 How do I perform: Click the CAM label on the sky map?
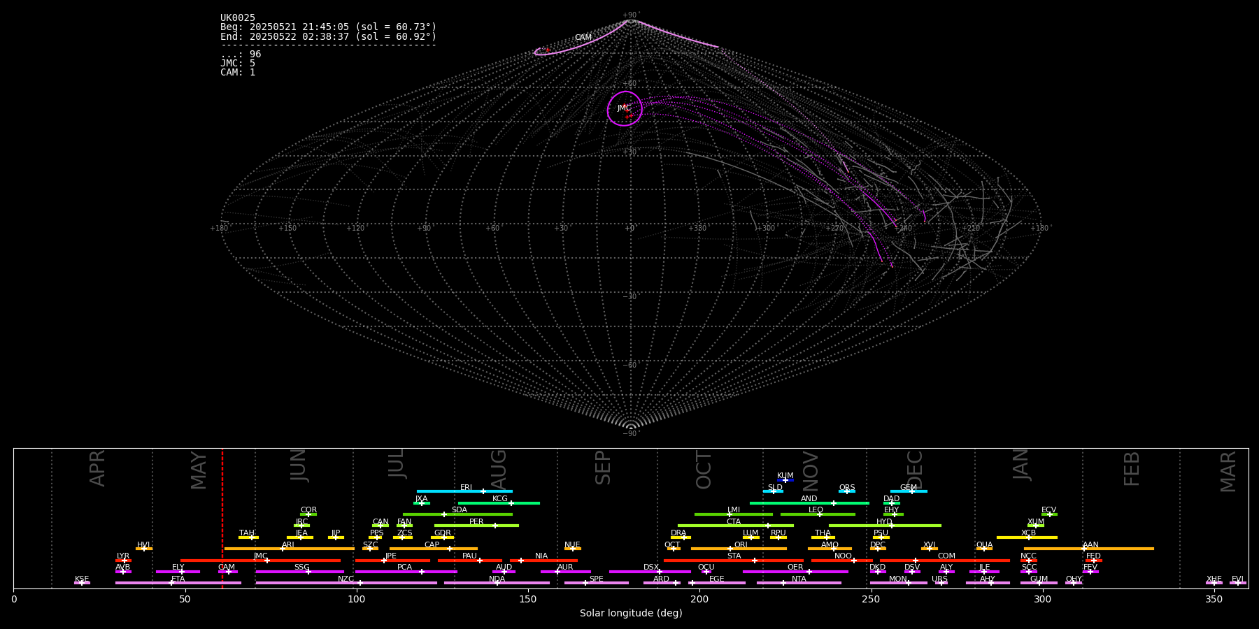click(583, 38)
